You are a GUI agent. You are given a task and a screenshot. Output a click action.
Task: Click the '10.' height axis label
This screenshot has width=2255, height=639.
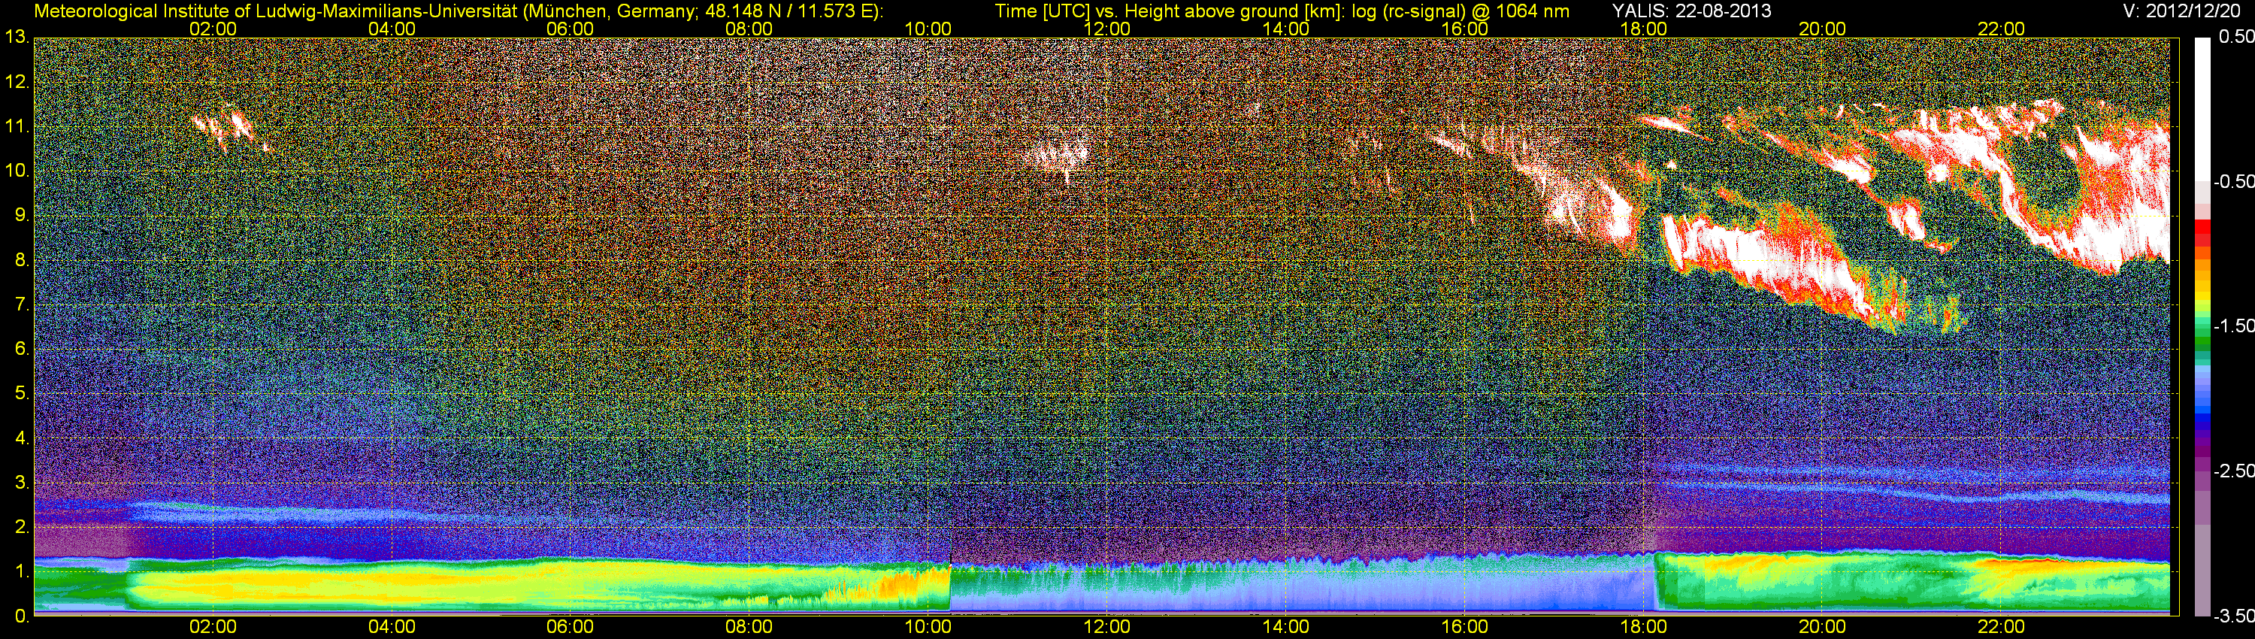[17, 171]
